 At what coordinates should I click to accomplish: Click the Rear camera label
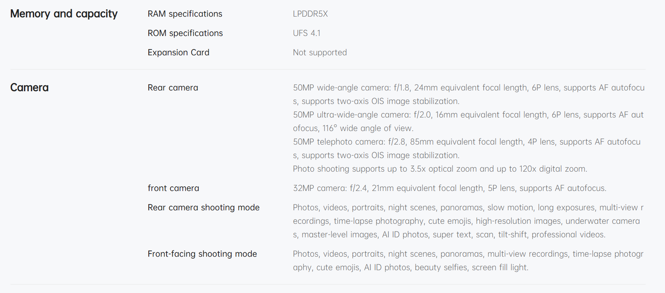tap(173, 88)
